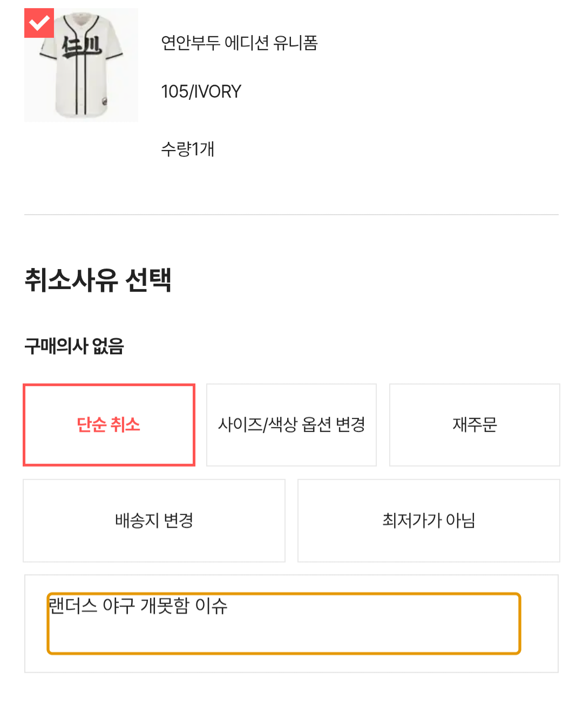
Task: Tap the 취소사유 선택 section heading
Action: (98, 280)
